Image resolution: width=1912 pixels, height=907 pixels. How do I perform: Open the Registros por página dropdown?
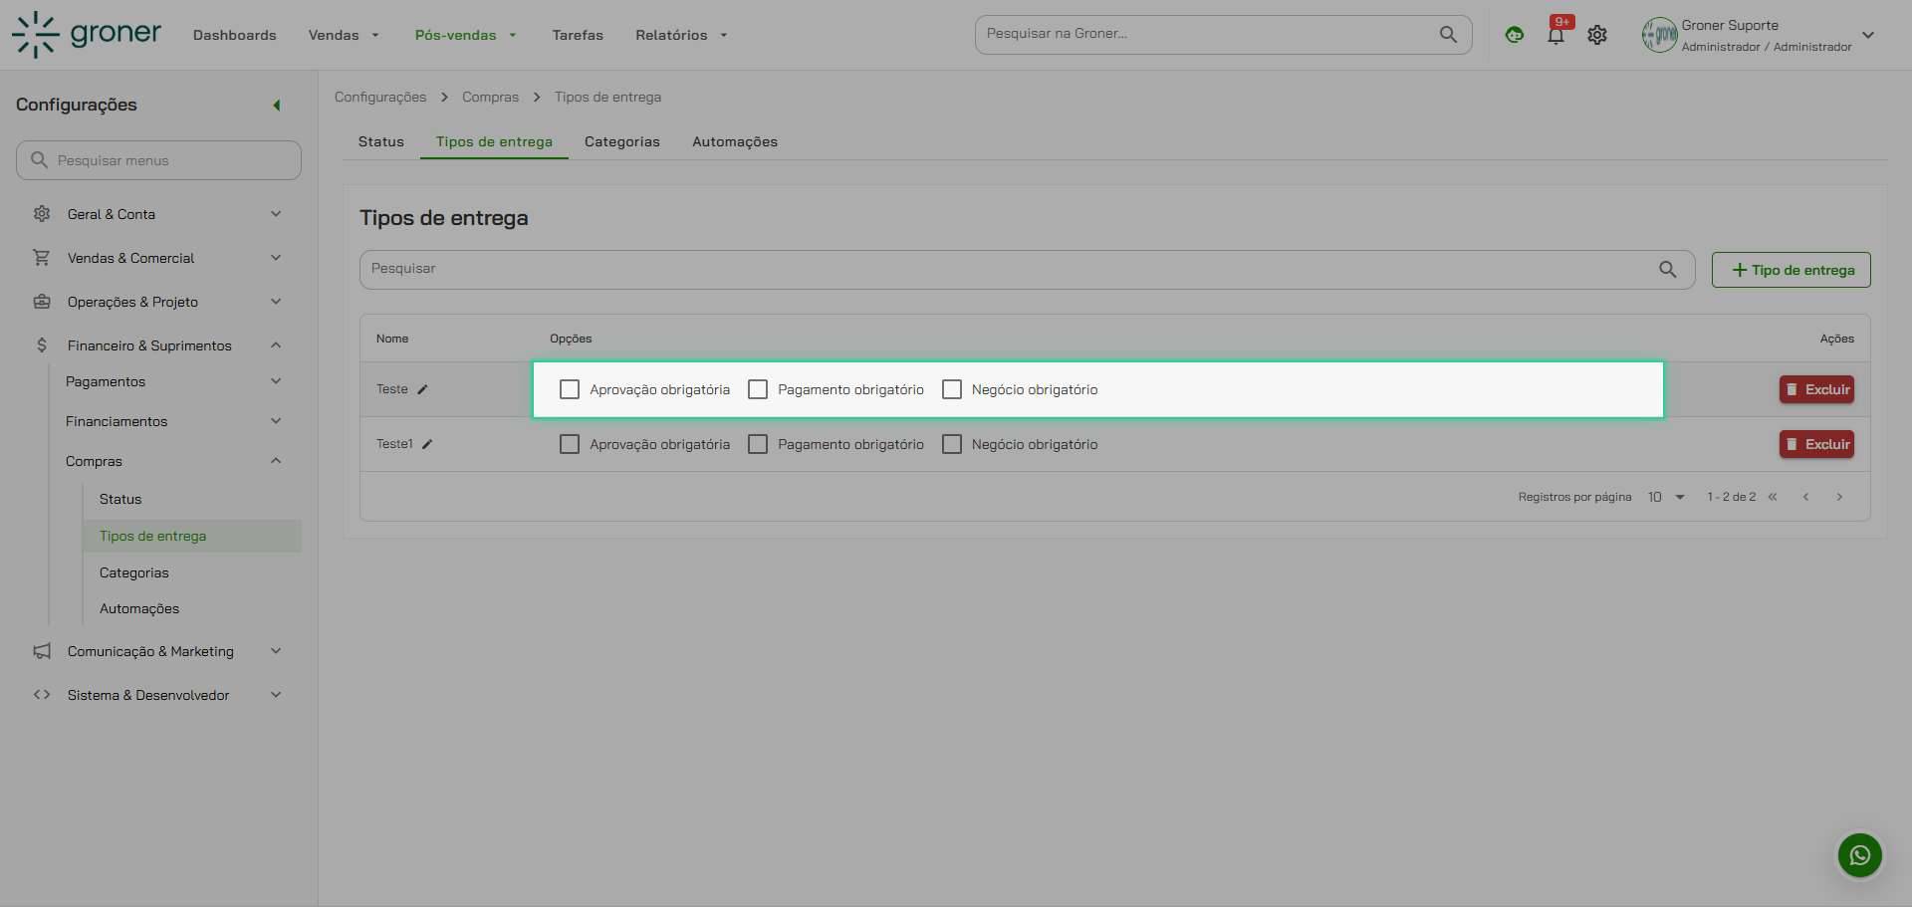pos(1664,496)
